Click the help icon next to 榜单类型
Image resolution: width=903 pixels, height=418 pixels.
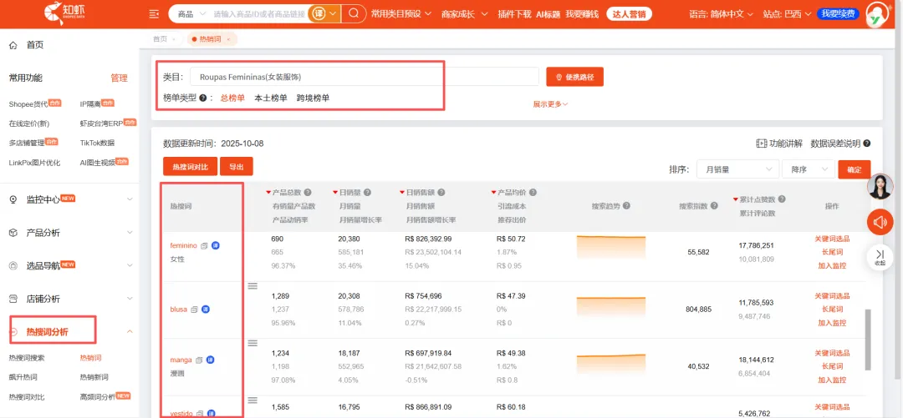[x=202, y=98]
